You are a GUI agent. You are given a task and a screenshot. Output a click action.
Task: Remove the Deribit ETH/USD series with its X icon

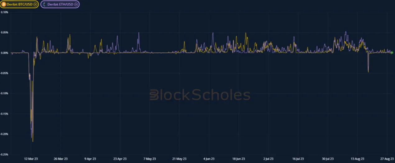click(x=76, y=4)
